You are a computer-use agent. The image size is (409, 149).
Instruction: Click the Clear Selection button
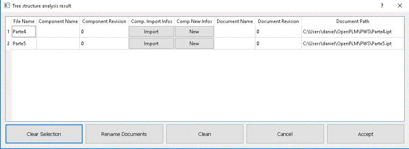(44, 134)
